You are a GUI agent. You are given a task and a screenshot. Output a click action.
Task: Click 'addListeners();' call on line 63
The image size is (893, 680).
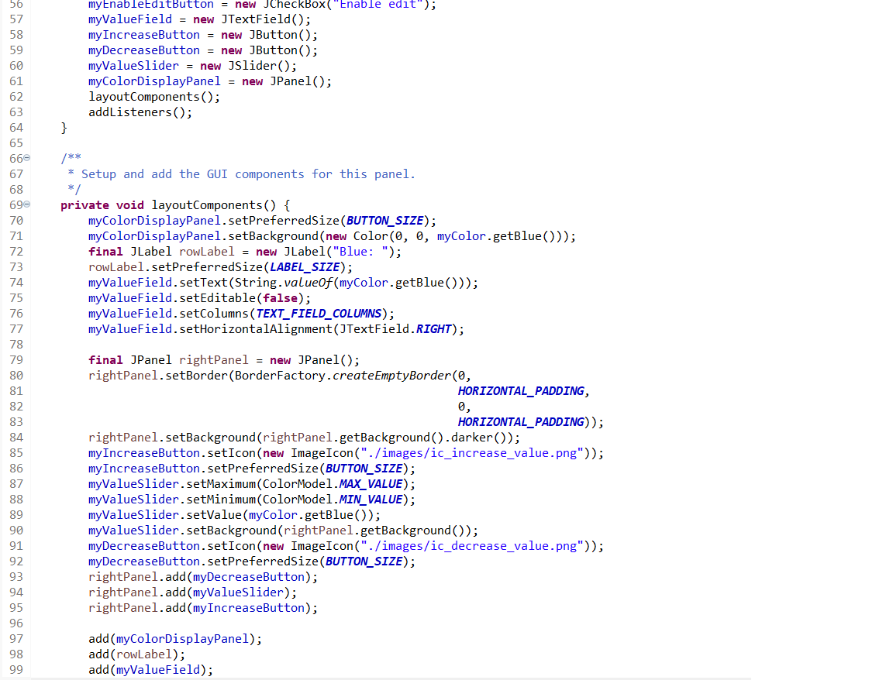point(140,112)
